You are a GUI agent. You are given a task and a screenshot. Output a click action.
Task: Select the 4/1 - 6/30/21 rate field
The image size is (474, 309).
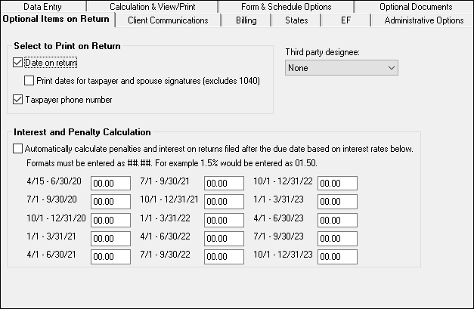(x=110, y=255)
